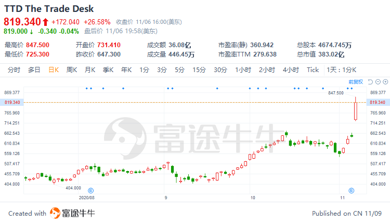Click the right-axis 819.340 price tag
This screenshot has width=390, height=224.
378,102
